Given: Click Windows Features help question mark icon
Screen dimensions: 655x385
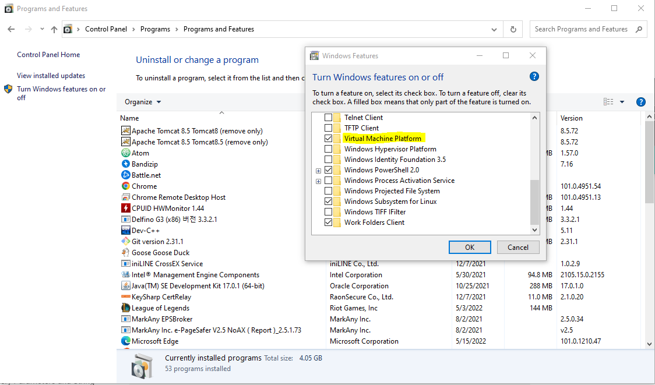Looking at the screenshot, I should (534, 76).
